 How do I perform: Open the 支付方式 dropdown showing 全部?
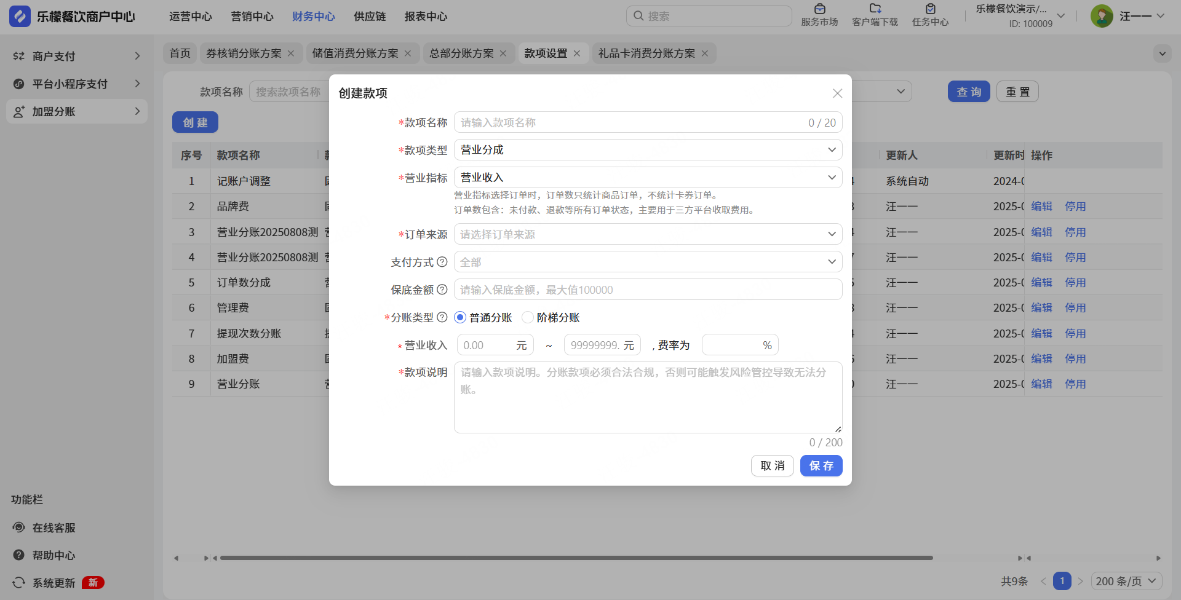[648, 262]
